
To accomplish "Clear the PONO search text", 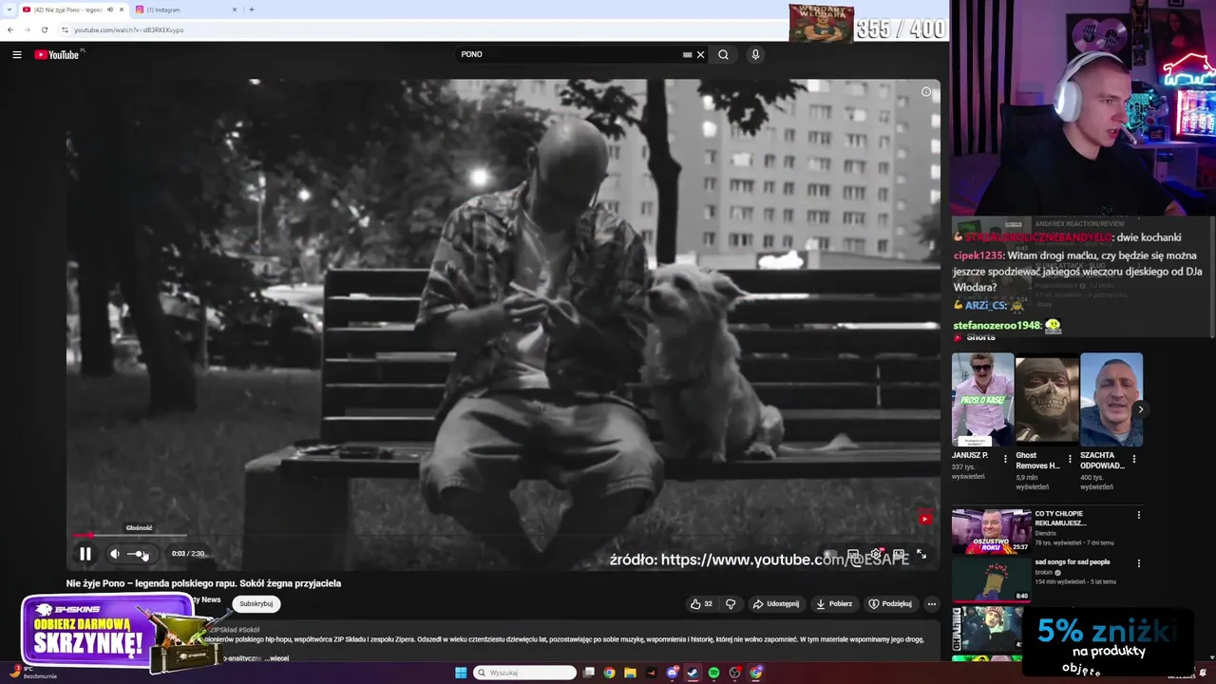I will 701,54.
